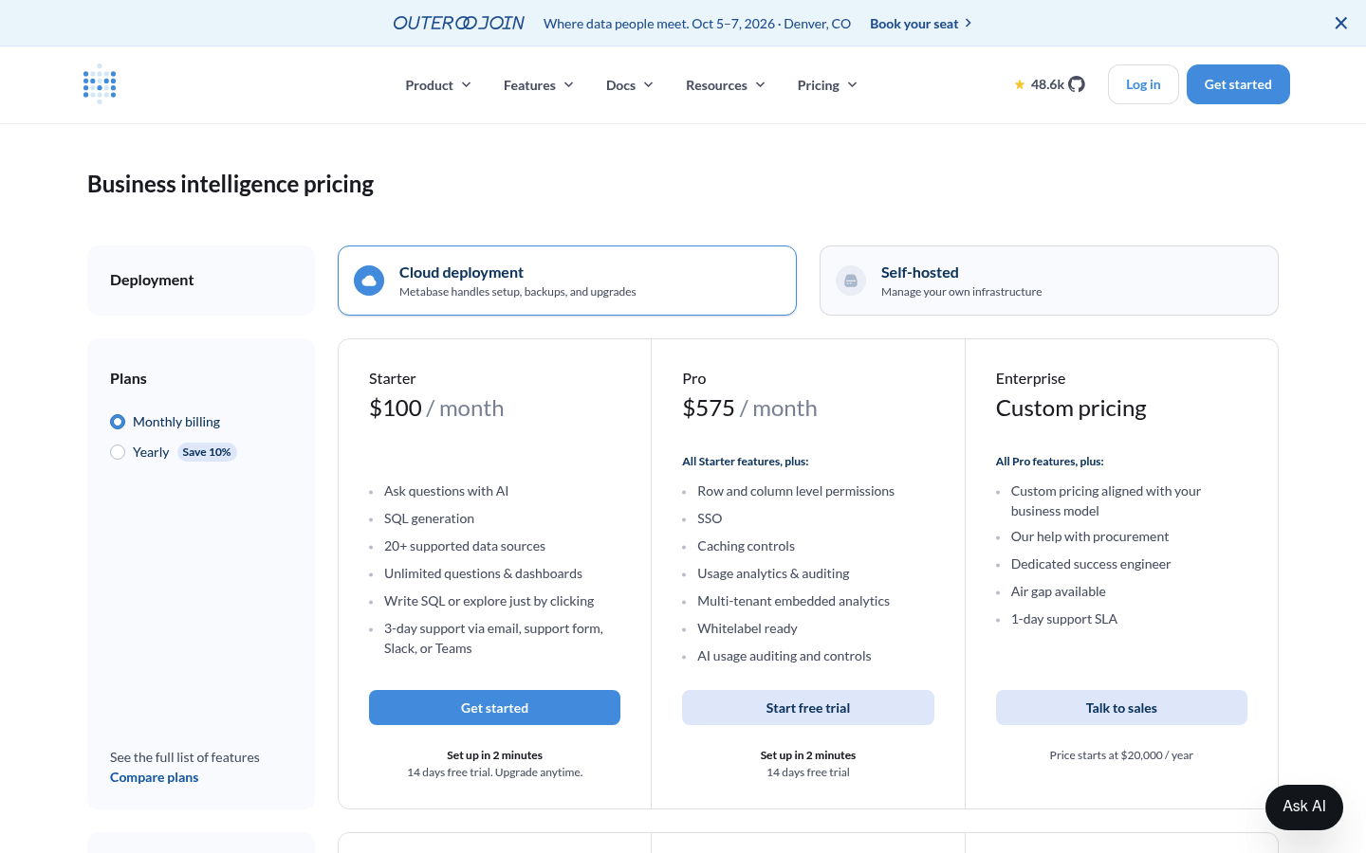Click Get started in the header
Viewport: 1366px width, 853px height.
pos(1238,84)
